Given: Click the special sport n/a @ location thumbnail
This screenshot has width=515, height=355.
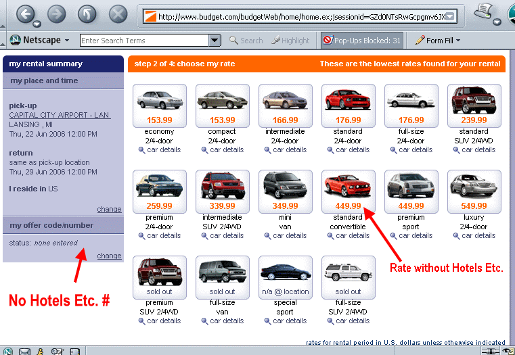Looking at the screenshot, I should coord(286,277).
